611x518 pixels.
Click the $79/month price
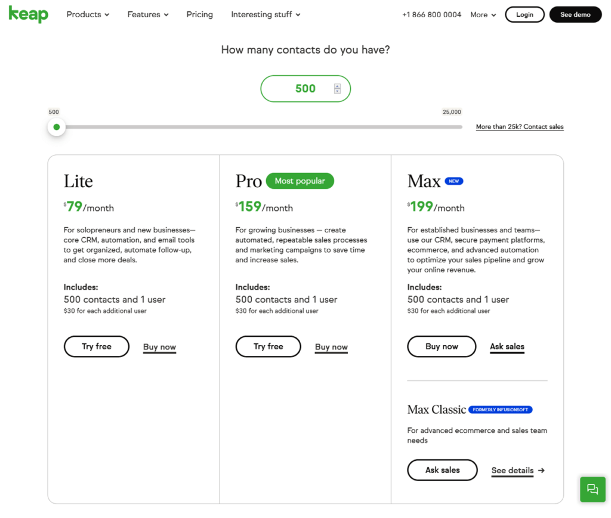click(89, 207)
